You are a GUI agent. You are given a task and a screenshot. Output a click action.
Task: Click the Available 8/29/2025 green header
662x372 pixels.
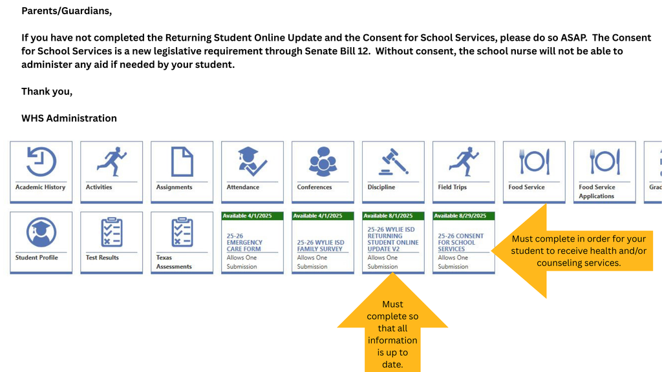point(464,216)
